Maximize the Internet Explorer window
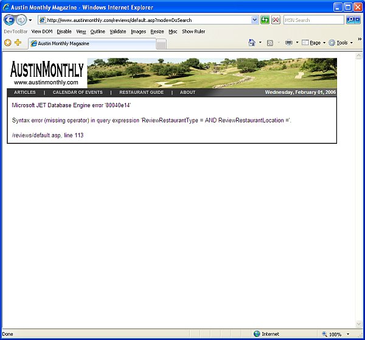The image size is (365, 340). pyautogui.click(x=348, y=7)
